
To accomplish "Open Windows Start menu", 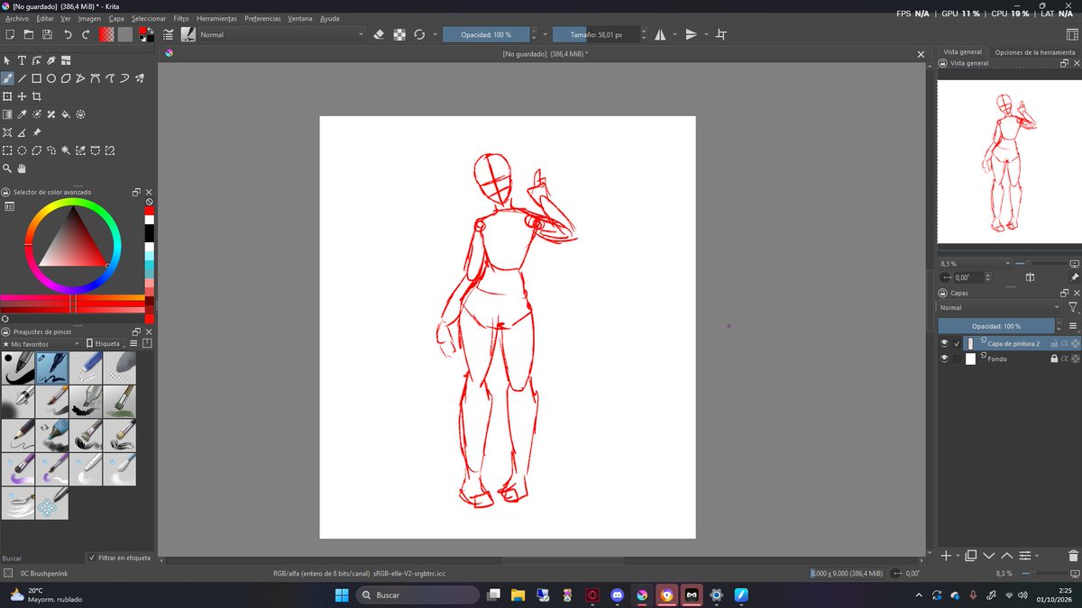I will tap(343, 594).
